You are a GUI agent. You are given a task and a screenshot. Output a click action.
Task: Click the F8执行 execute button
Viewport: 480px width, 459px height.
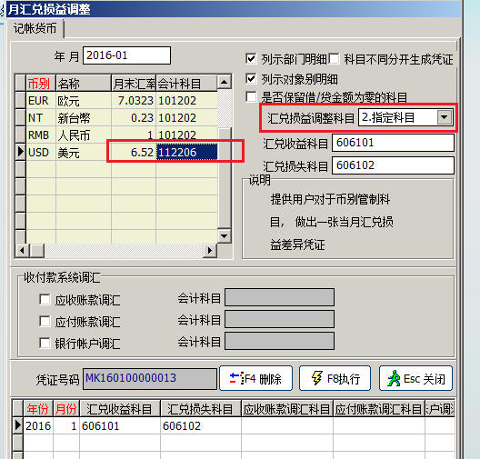coord(335,378)
